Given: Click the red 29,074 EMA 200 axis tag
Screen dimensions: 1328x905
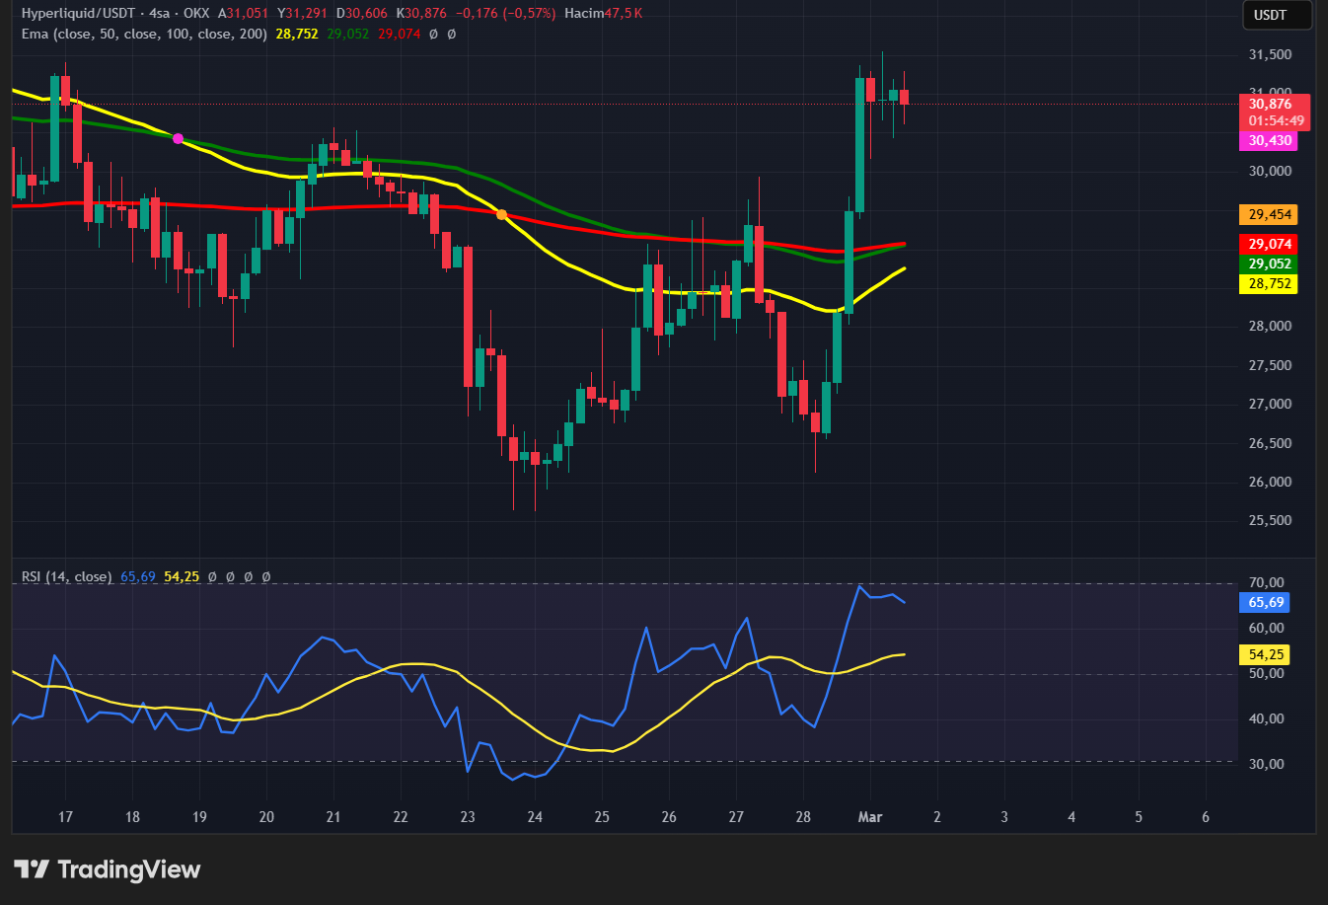Looking at the screenshot, I should click(1269, 244).
